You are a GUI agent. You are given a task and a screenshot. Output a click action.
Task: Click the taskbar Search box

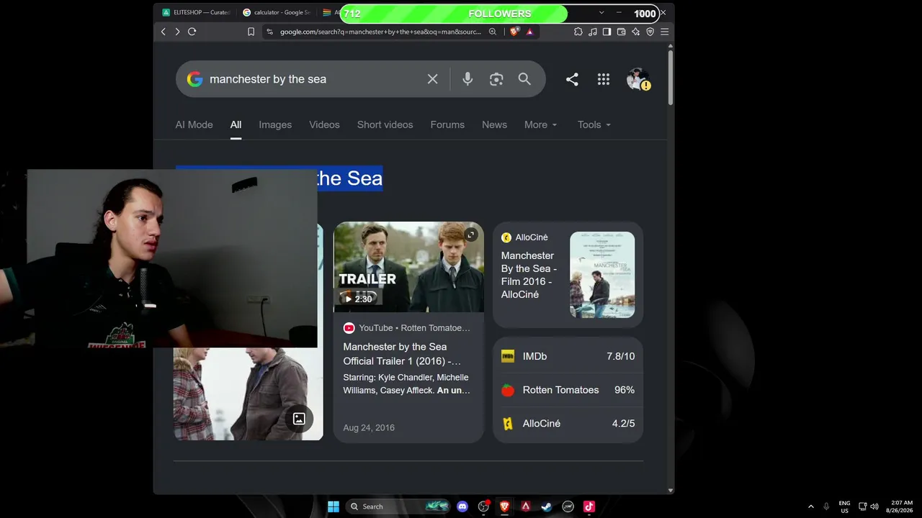[397, 506]
